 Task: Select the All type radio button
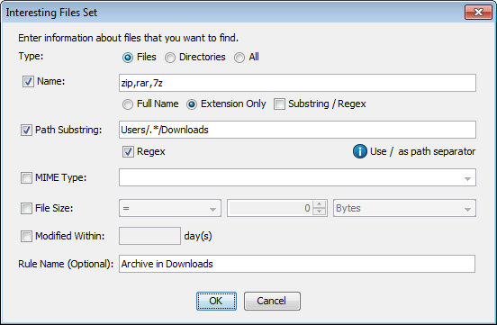239,58
